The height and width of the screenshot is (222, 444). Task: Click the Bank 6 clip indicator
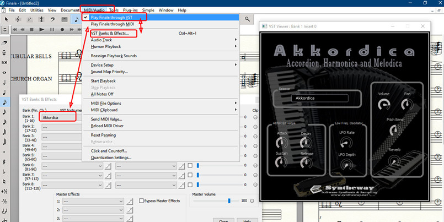[x=255, y=165]
